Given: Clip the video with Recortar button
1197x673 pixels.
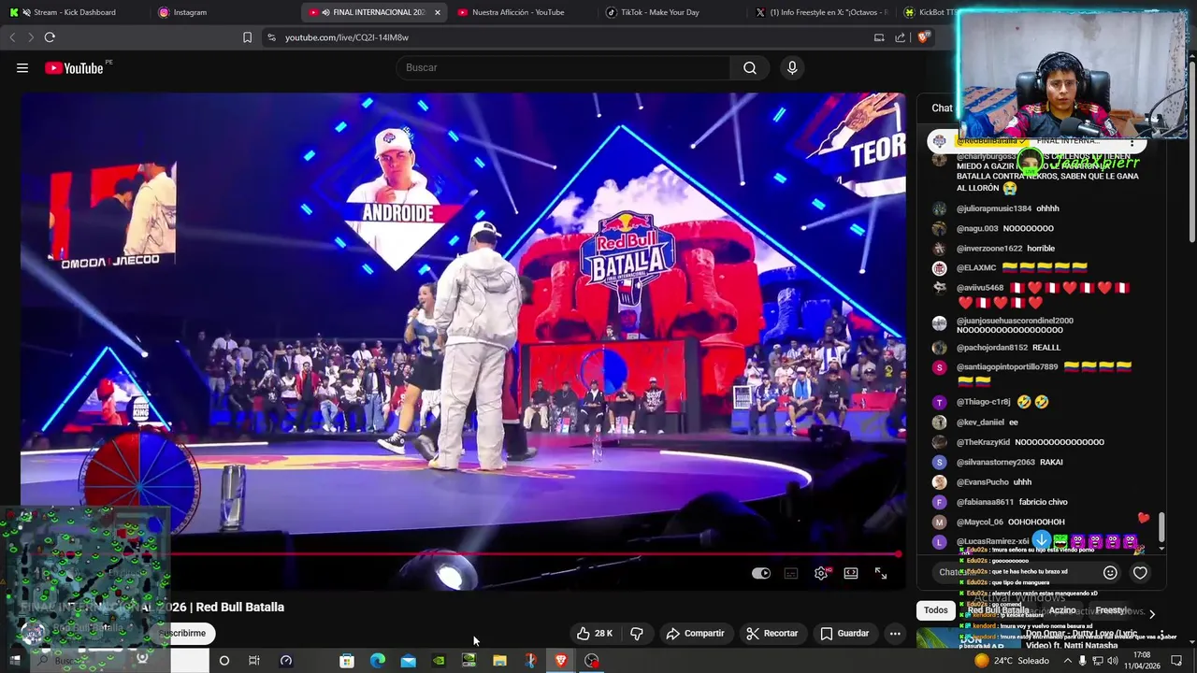Looking at the screenshot, I should [772, 633].
